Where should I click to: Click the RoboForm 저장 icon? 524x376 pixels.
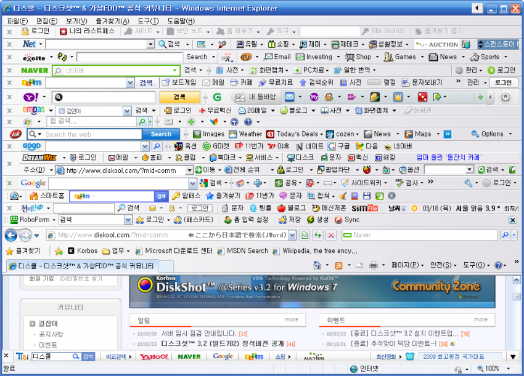tap(283, 220)
